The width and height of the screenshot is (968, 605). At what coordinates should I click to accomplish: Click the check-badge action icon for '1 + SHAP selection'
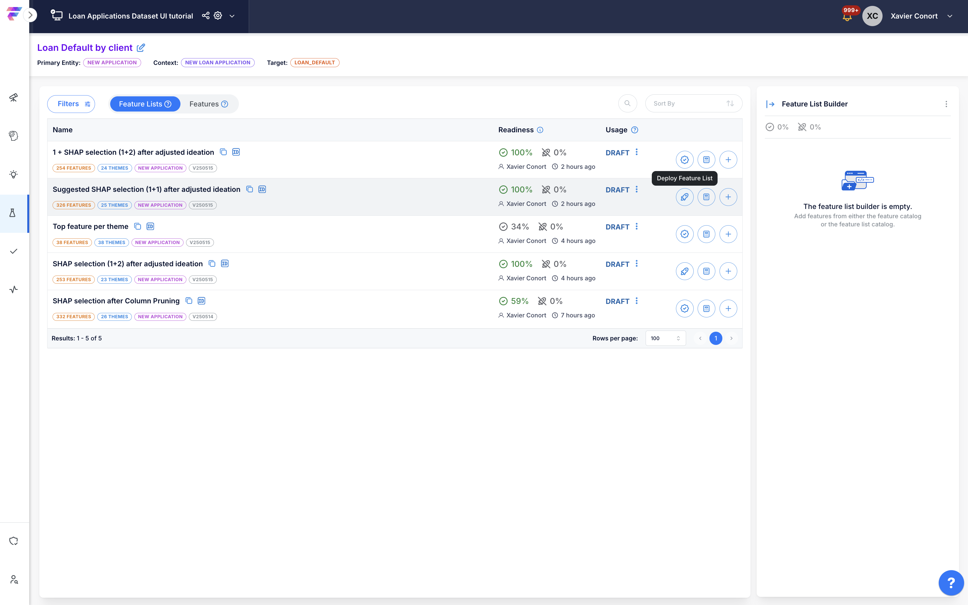685,160
